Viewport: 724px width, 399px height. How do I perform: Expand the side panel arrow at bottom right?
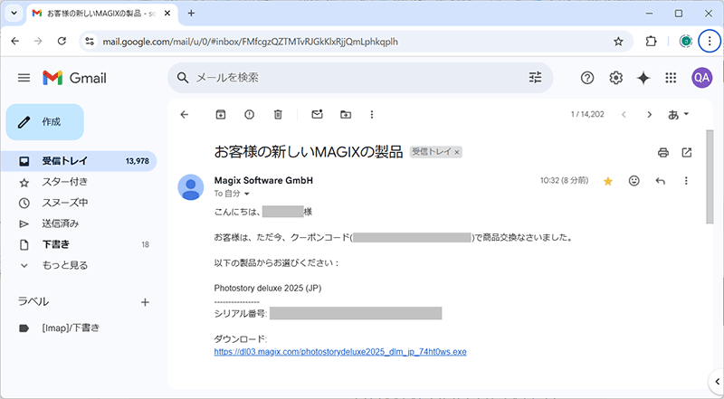[x=717, y=382]
